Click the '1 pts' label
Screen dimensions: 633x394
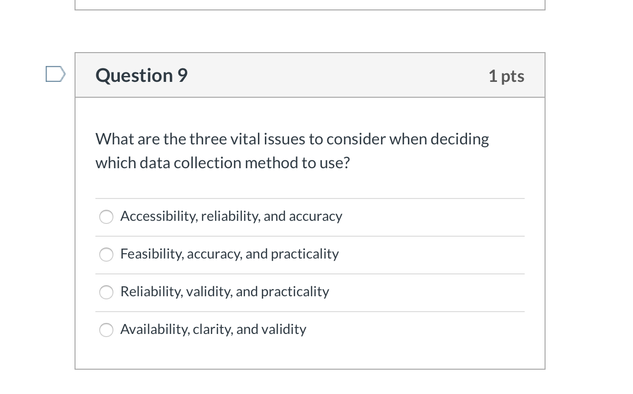(506, 75)
